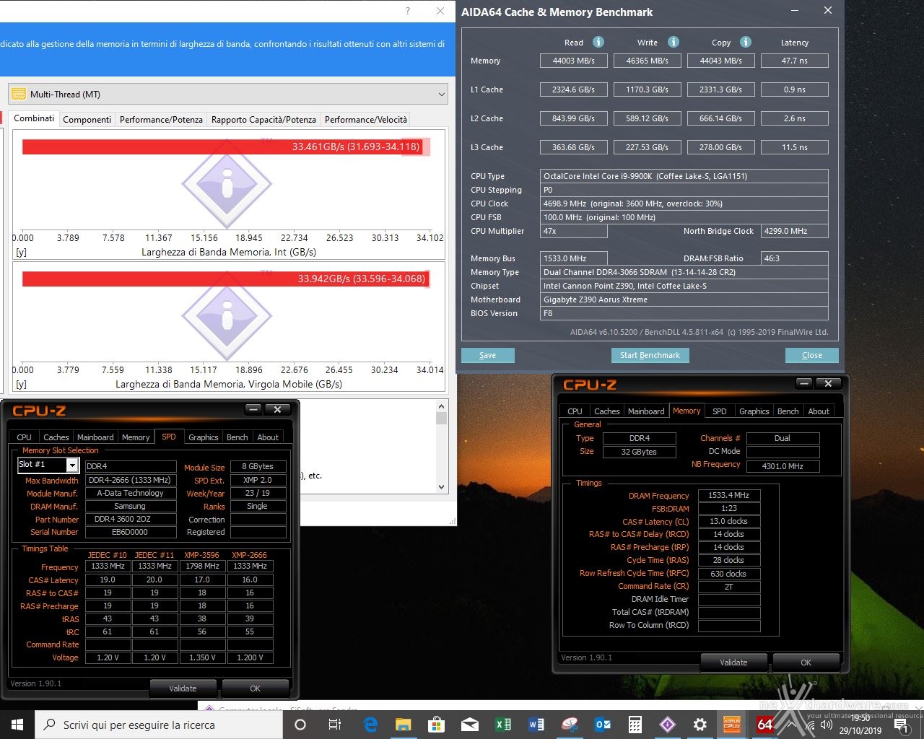Screen dimensions: 924x739
Task: Minimize the CPU-Z Memory window
Action: (x=803, y=383)
